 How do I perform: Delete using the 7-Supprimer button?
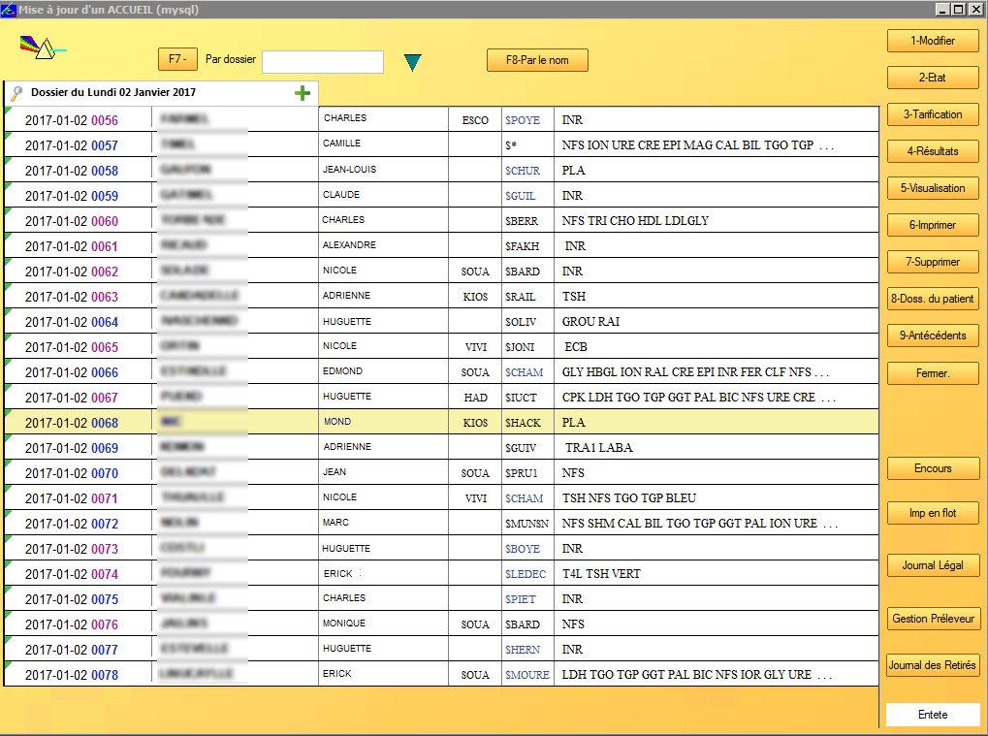(932, 262)
